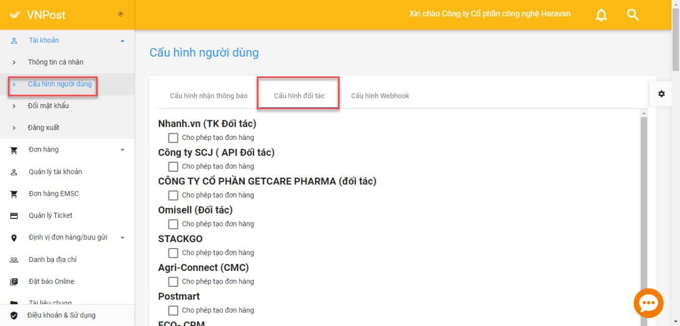Open the orange chat bubble widget
The width and height of the screenshot is (680, 326).
pos(648,303)
